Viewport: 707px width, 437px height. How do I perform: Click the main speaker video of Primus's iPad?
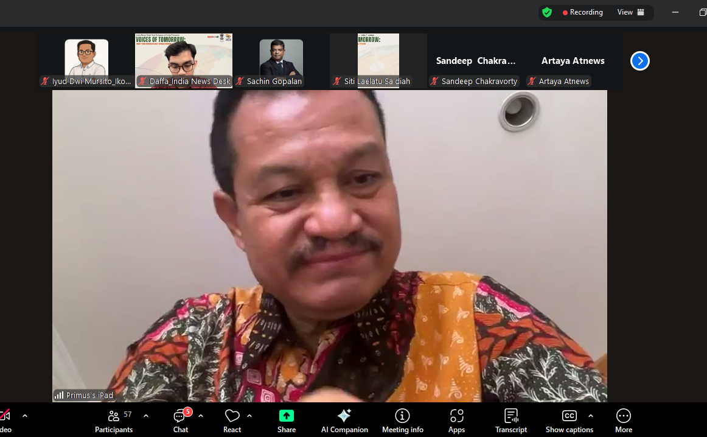330,246
